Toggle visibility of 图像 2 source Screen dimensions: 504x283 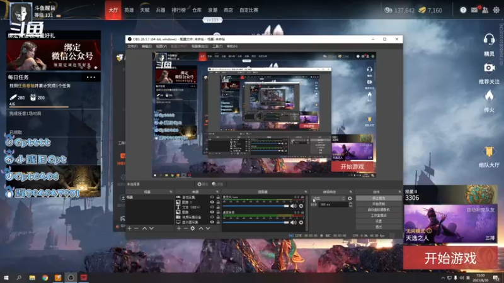[212, 202]
